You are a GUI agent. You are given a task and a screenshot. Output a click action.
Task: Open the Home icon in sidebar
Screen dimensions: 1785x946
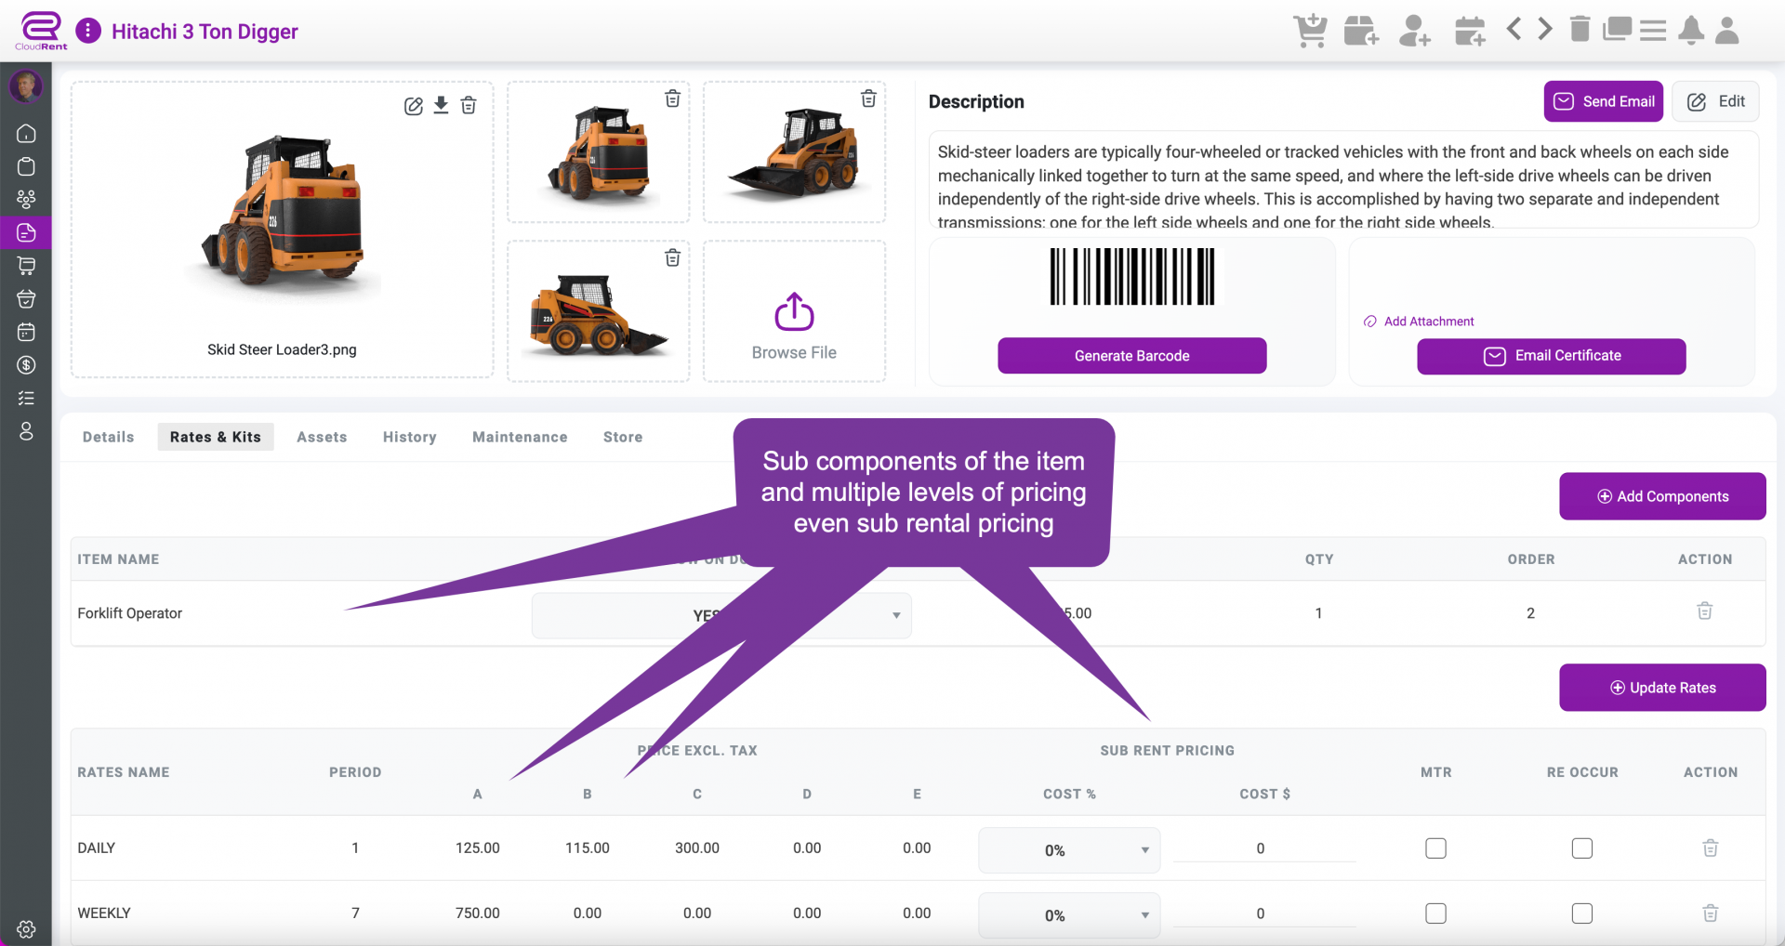pos(26,134)
